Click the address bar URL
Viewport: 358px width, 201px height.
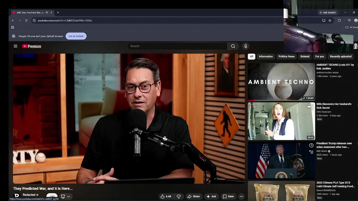(65, 20)
